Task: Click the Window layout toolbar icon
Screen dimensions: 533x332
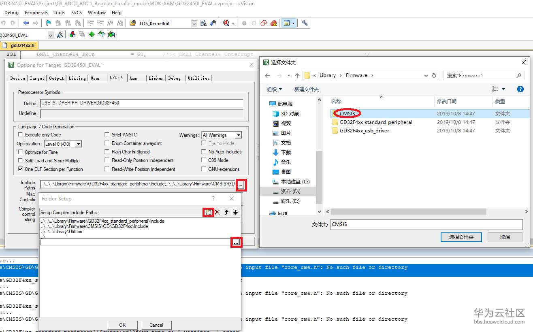Action: (x=287, y=23)
